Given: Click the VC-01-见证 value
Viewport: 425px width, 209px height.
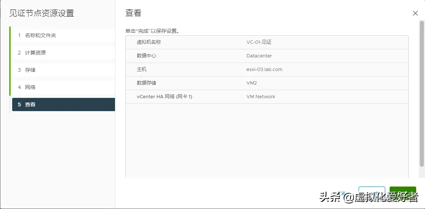Looking at the screenshot, I should (259, 42).
